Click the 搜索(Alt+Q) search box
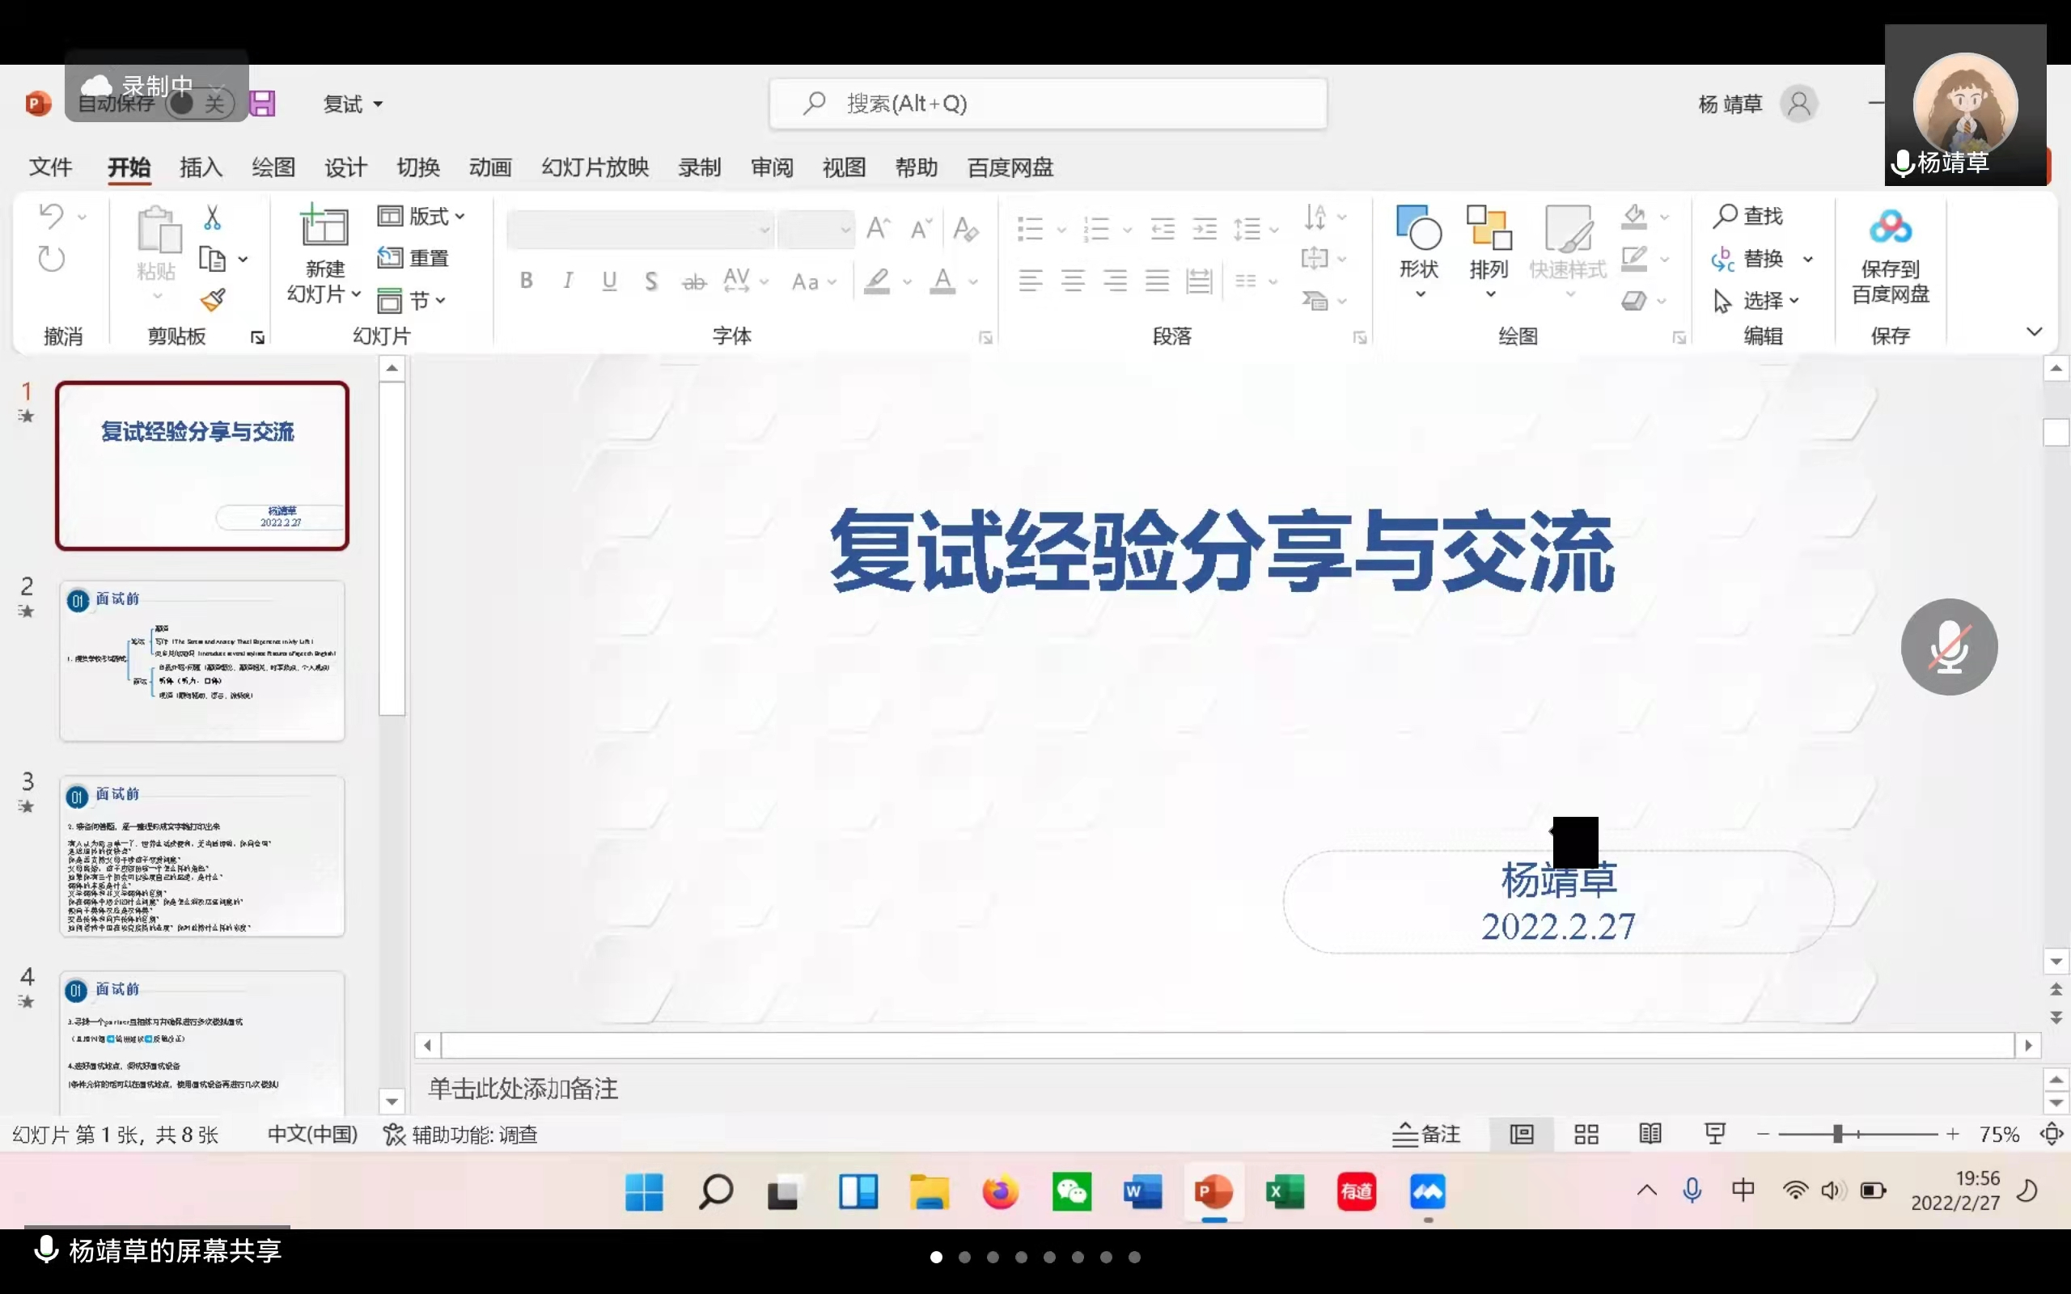This screenshot has width=2071, height=1294. [x=1048, y=104]
